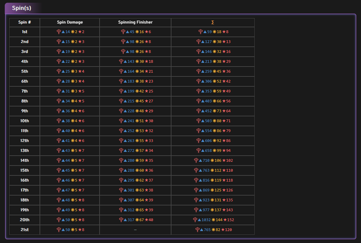Viewport: 361px width, 243px height.
Task: Click the orange Σ sum column header
Action: point(213,23)
